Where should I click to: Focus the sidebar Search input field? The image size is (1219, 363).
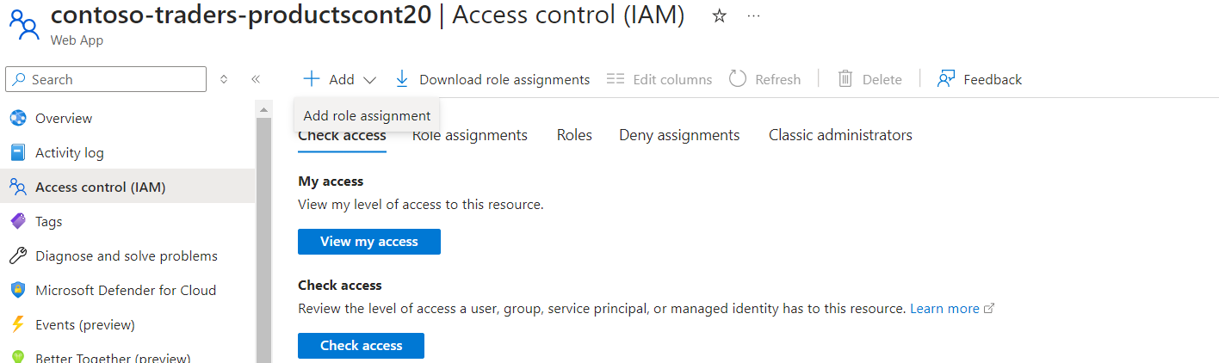click(106, 79)
